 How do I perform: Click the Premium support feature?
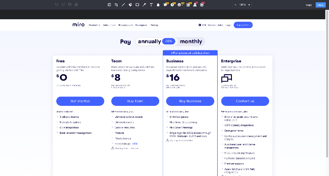click(x=234, y=164)
